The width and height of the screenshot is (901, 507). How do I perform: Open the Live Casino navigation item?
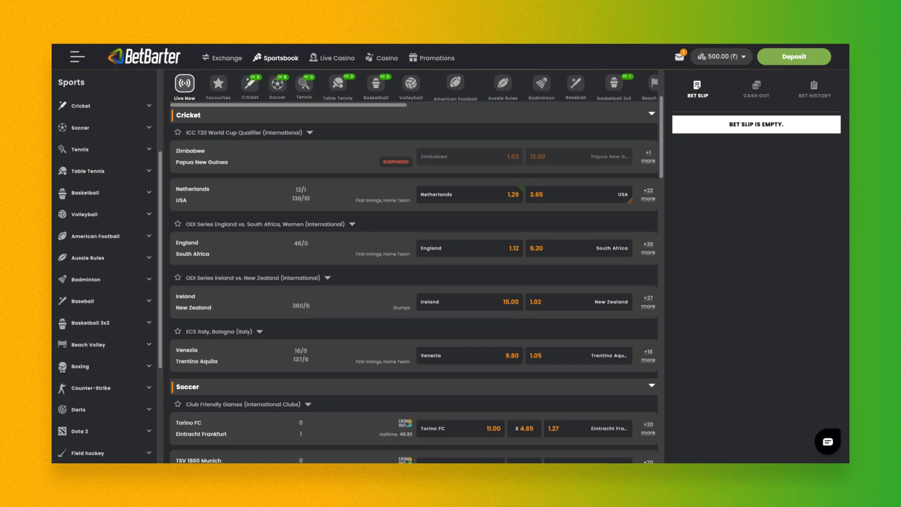(x=332, y=58)
